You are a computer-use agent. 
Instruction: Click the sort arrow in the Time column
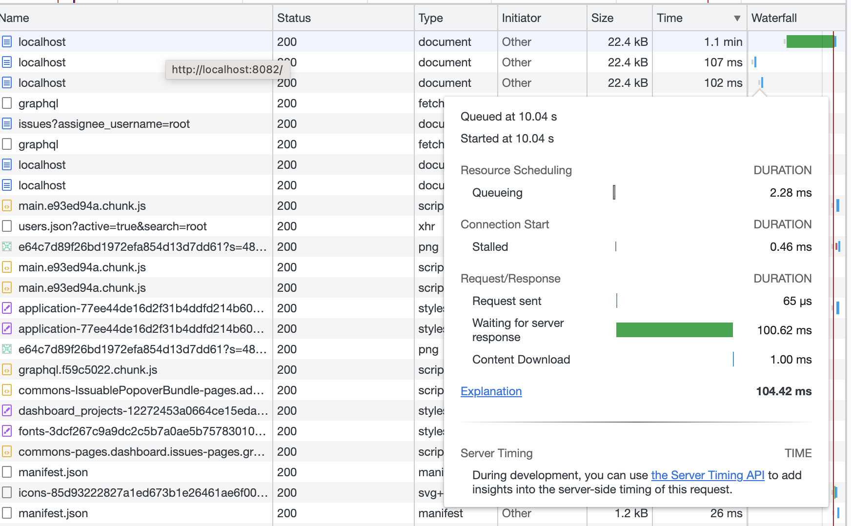coord(737,19)
